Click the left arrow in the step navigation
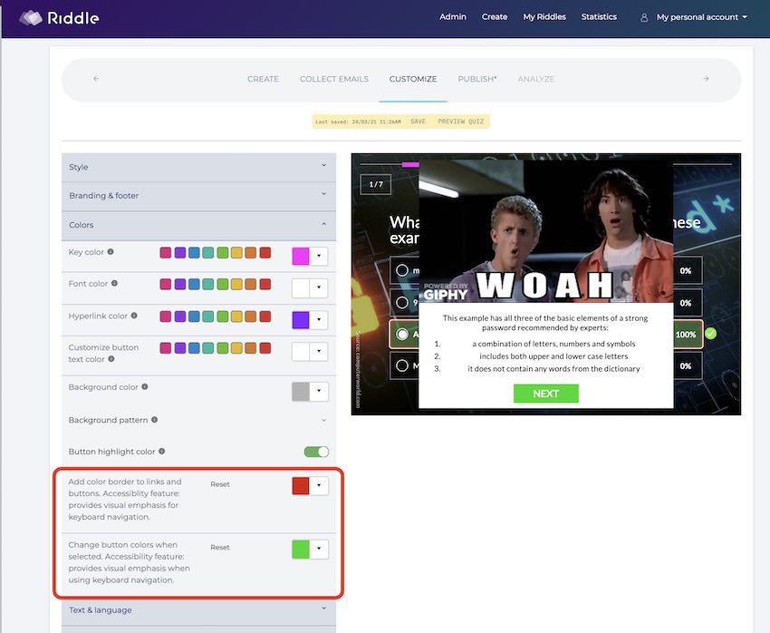Screen dimensions: 770x633 96,79
